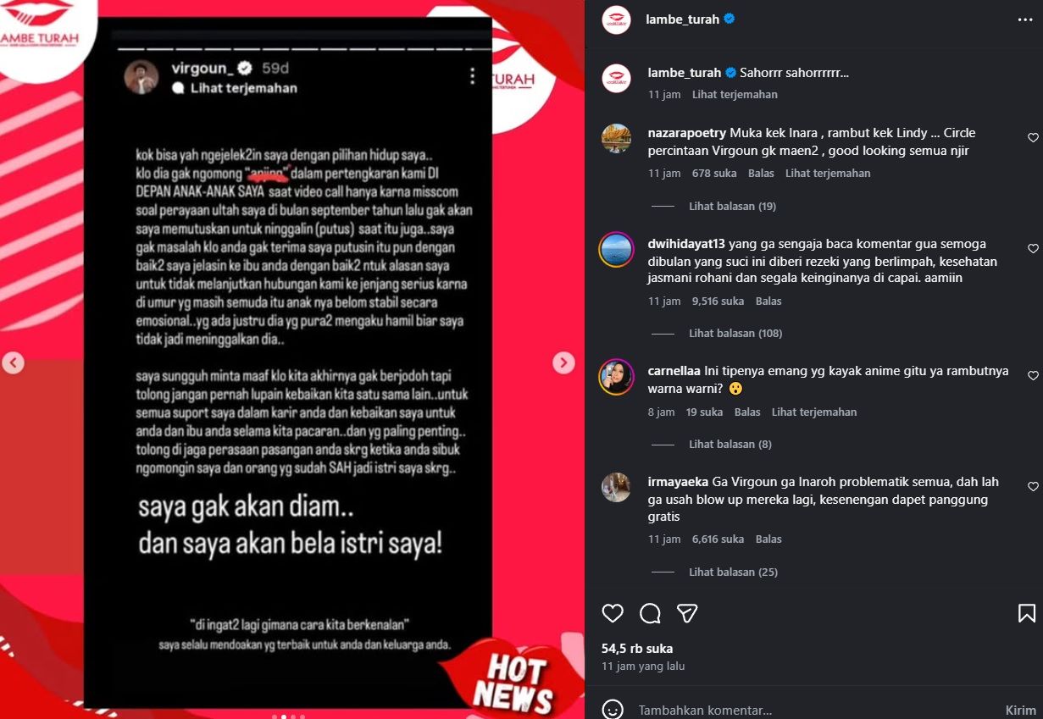Click the Tambahkan komentar input field
Image resolution: width=1043 pixels, height=719 pixels.
(x=813, y=710)
